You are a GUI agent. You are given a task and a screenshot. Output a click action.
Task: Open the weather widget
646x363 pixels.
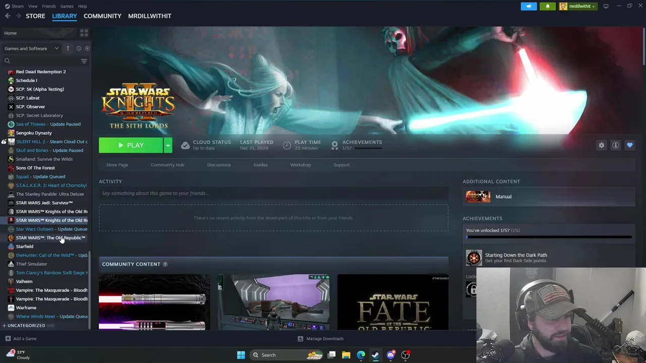pyautogui.click(x=18, y=355)
